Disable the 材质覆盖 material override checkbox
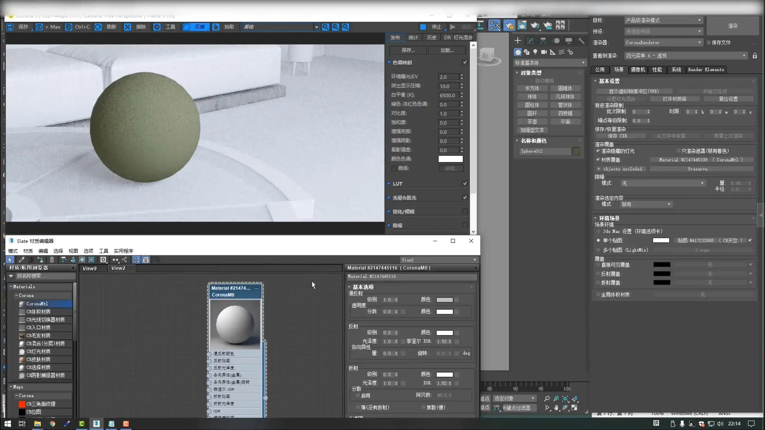Image resolution: width=765 pixels, height=430 pixels. click(x=598, y=160)
